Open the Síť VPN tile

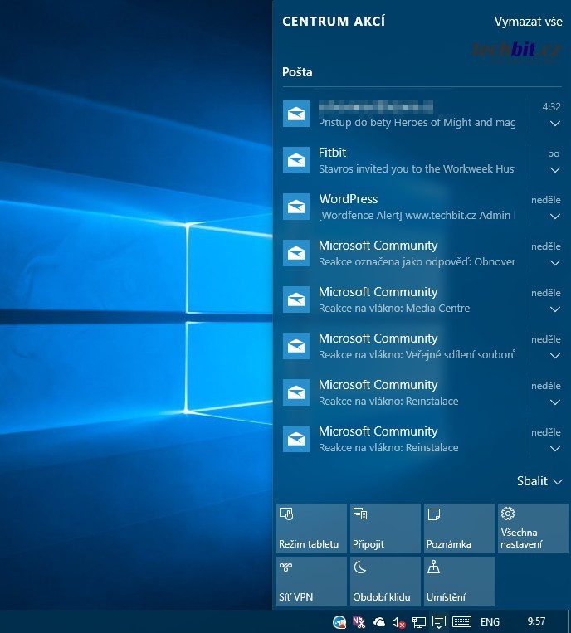coord(311,582)
